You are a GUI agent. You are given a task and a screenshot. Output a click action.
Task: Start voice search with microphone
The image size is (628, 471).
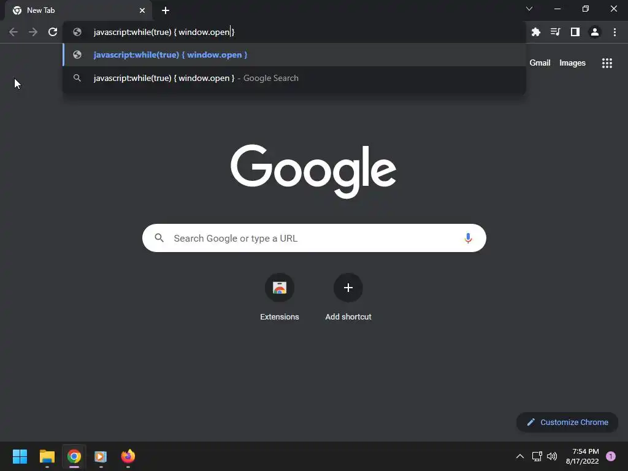point(468,239)
